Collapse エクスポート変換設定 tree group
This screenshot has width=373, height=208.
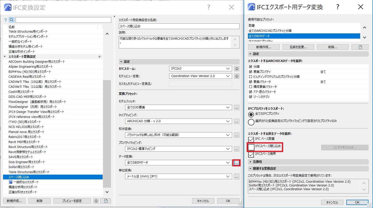click(x=5, y=56)
